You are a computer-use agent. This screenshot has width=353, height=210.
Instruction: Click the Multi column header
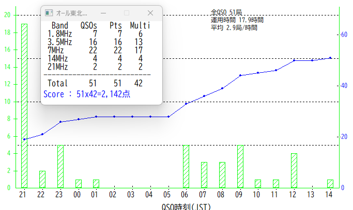pos(140,25)
